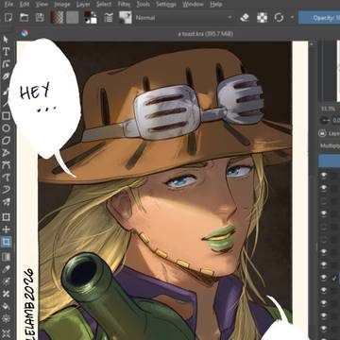
Task: Open the Filter menu
Action: click(x=124, y=5)
